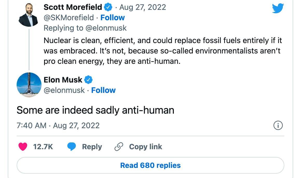302x178 pixels.
Task: Click Elon Musk's verified badge
Action: point(88,80)
